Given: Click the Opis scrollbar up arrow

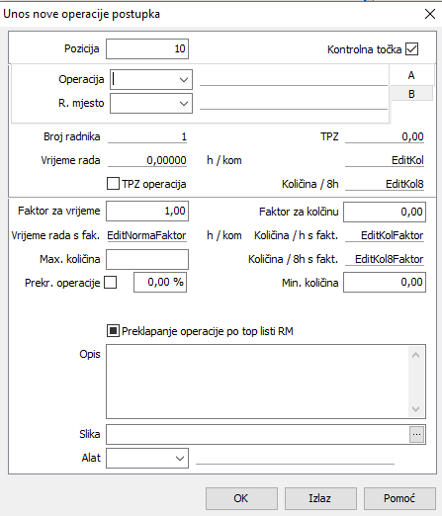Looking at the screenshot, I should [x=416, y=355].
